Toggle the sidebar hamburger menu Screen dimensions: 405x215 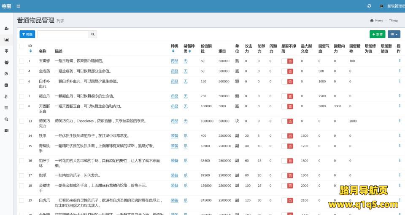pos(18,6)
